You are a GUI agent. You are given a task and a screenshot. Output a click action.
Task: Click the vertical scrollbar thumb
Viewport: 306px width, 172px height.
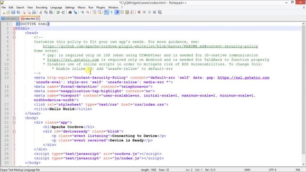pos(303,90)
